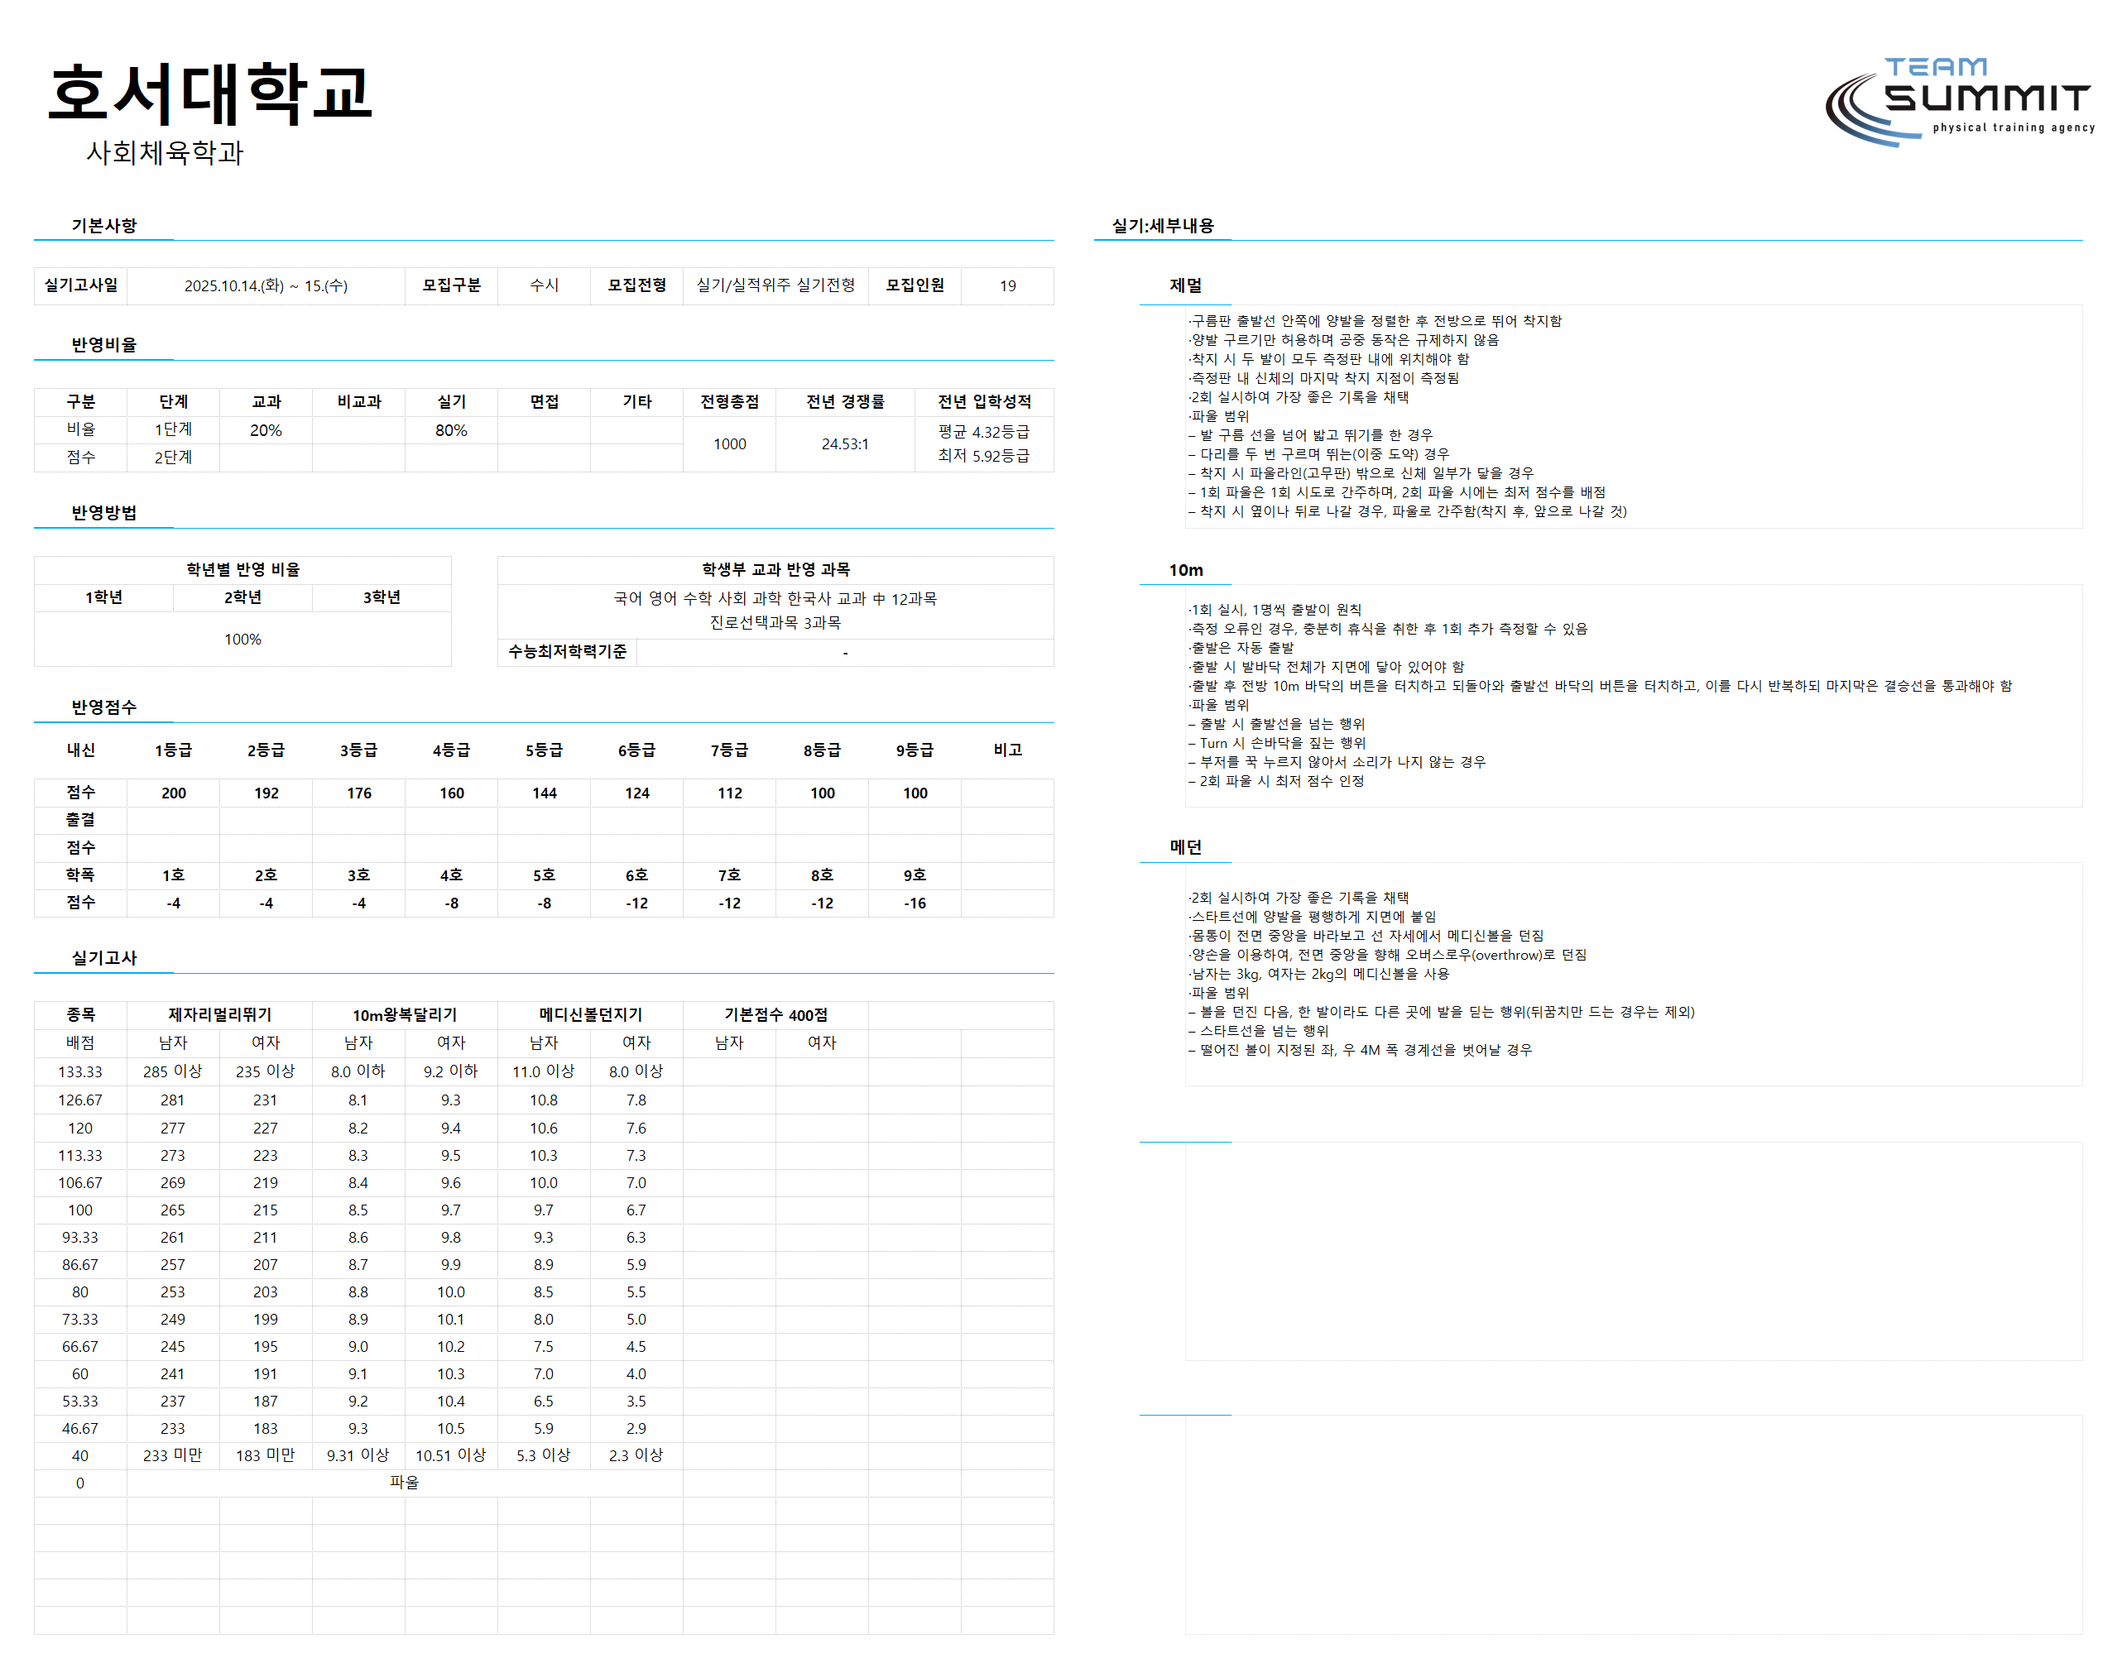The image size is (2127, 1663).
Task: Select the 진로선택과목 3과목 line
Action: [x=775, y=623]
